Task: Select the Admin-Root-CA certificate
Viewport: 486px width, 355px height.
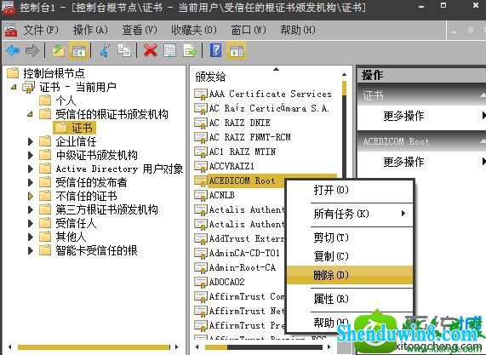Action: [x=243, y=267]
